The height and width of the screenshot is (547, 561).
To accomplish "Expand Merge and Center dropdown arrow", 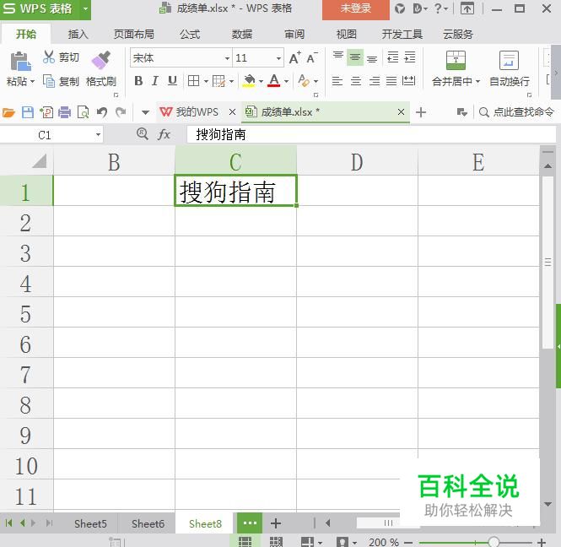I will pos(477,82).
